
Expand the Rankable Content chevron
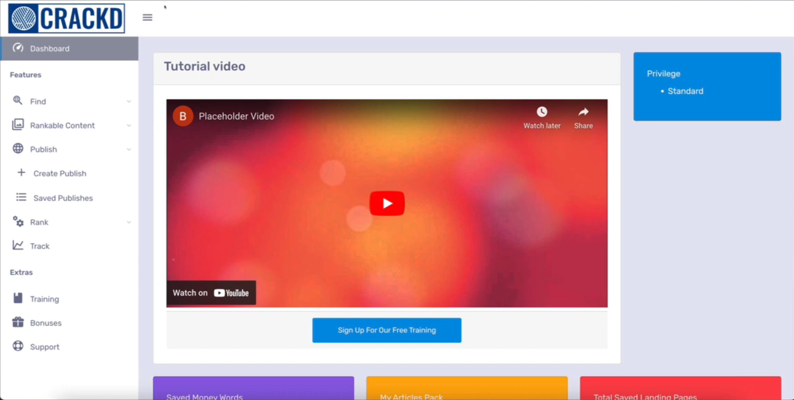[x=129, y=126]
